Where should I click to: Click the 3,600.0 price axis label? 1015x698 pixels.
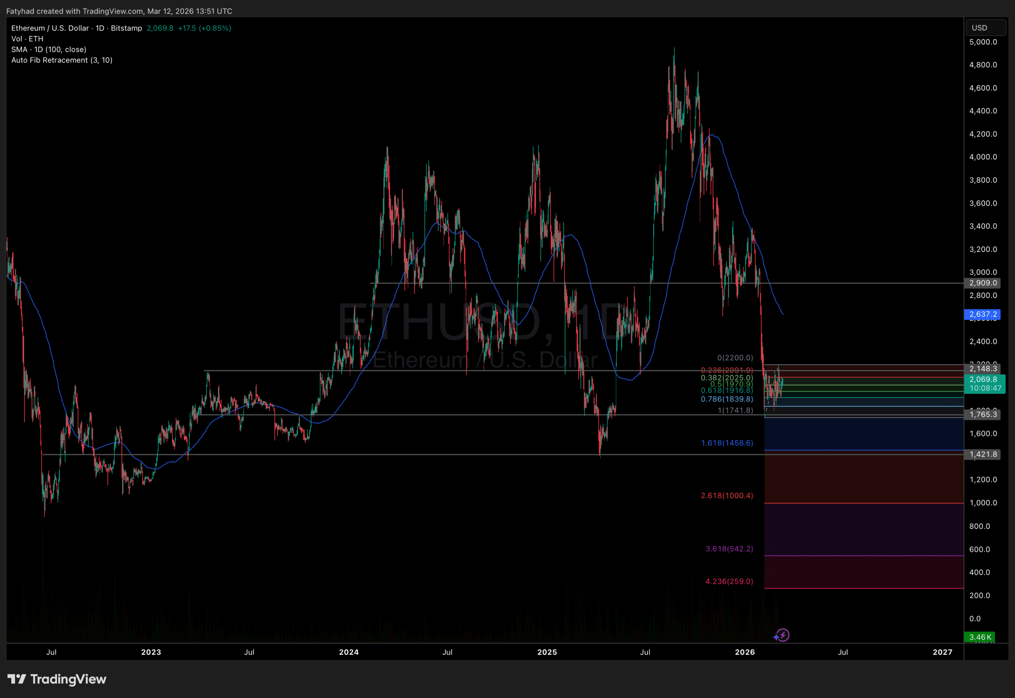[983, 203]
